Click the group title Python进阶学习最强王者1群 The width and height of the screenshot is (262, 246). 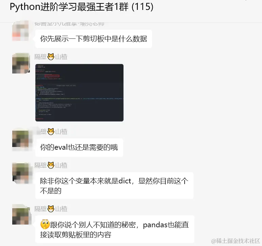(x=81, y=7)
